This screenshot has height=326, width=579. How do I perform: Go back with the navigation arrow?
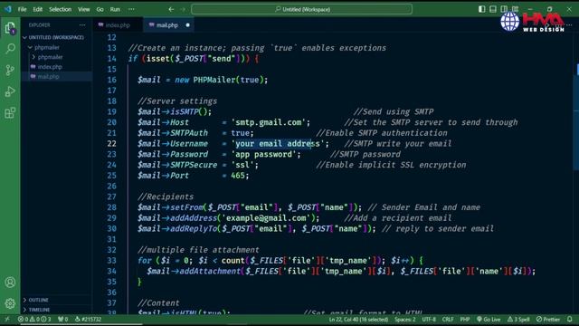[171, 9]
